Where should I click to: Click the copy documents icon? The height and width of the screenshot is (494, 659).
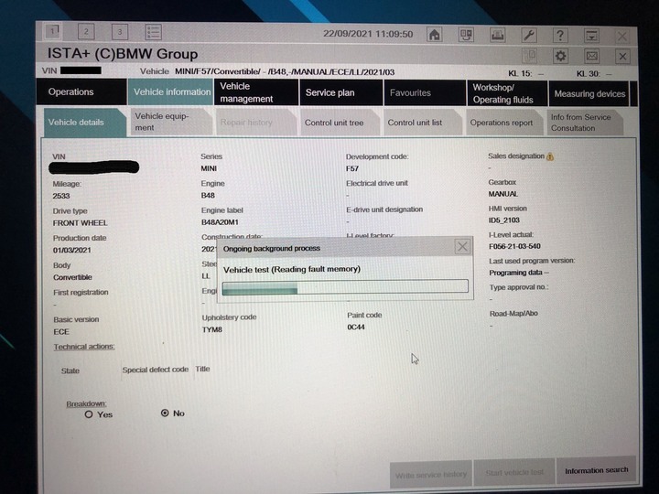click(530, 56)
